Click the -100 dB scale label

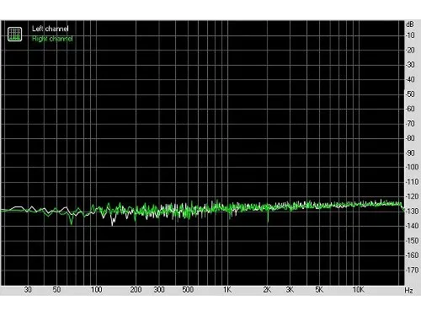click(x=412, y=167)
